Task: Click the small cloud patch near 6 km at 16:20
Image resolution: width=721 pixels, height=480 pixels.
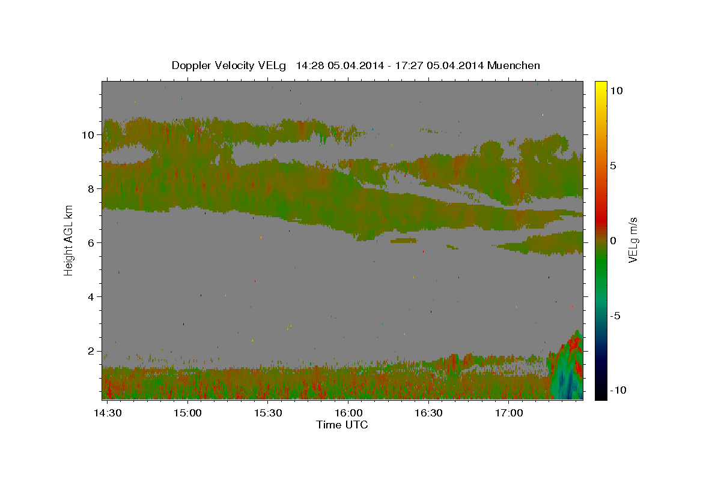Action: click(x=403, y=241)
